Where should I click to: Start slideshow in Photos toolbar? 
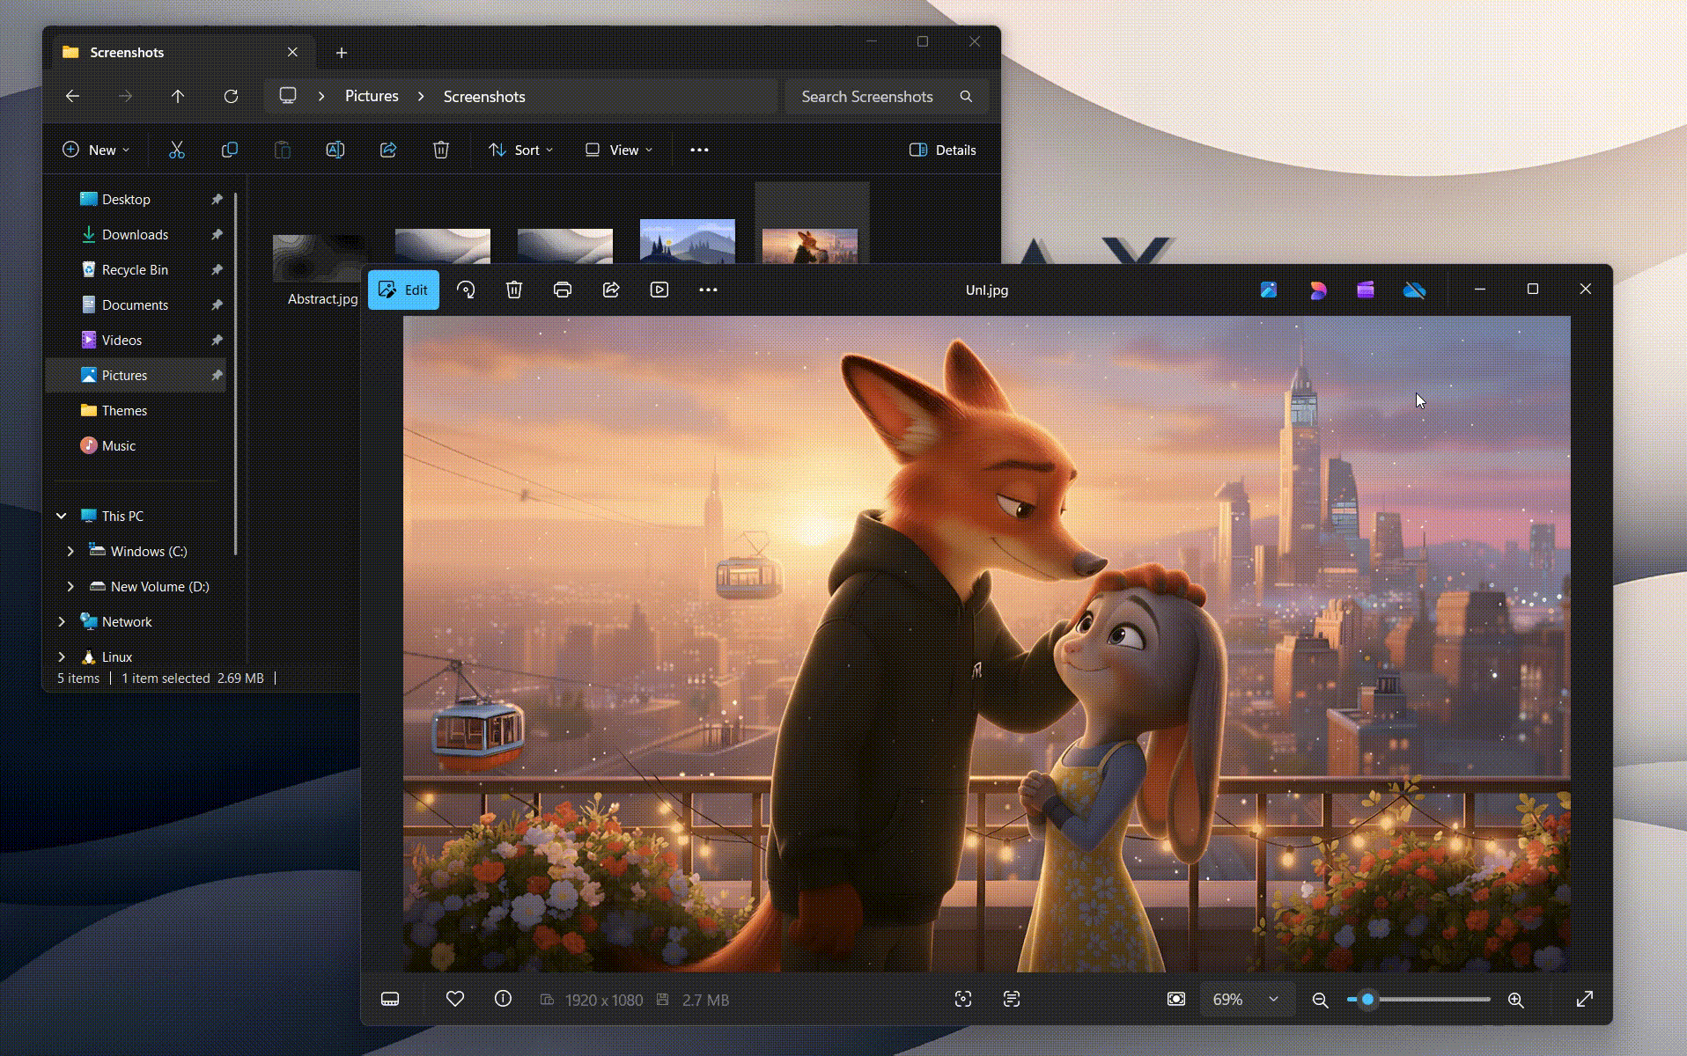coord(659,290)
